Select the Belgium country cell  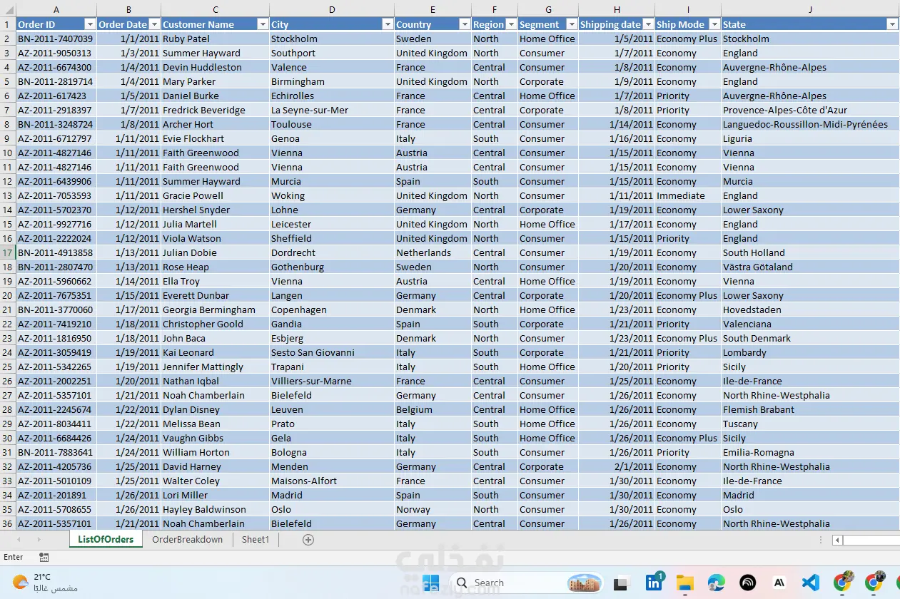tap(433, 409)
